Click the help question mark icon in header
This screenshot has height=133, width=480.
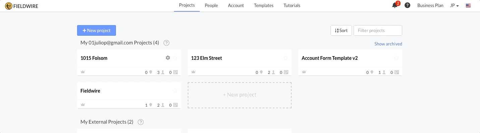[x=408, y=5]
